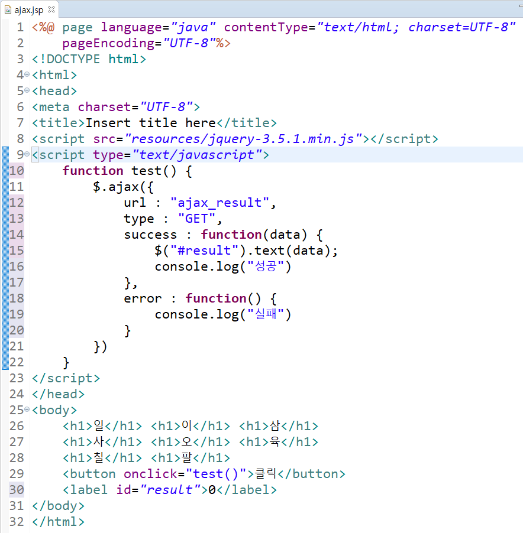The image size is (523, 533).
Task: Click the <h1>일</h1> element
Action: 102,426
